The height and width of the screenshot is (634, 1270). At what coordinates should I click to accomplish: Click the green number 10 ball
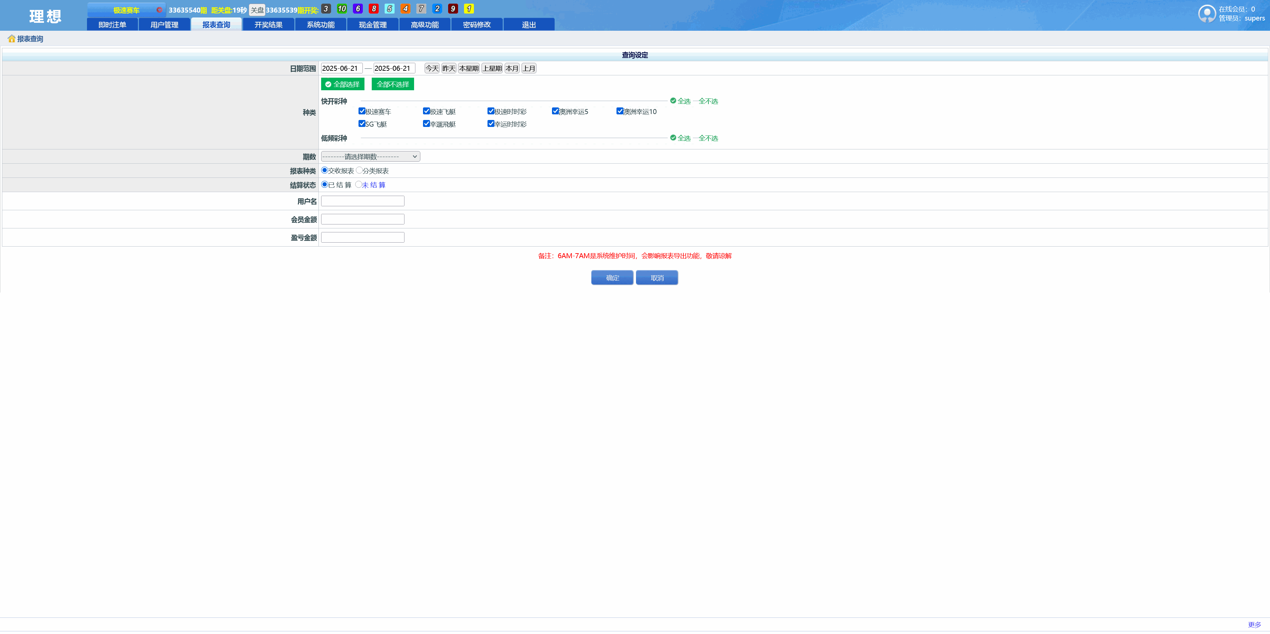tap(342, 9)
